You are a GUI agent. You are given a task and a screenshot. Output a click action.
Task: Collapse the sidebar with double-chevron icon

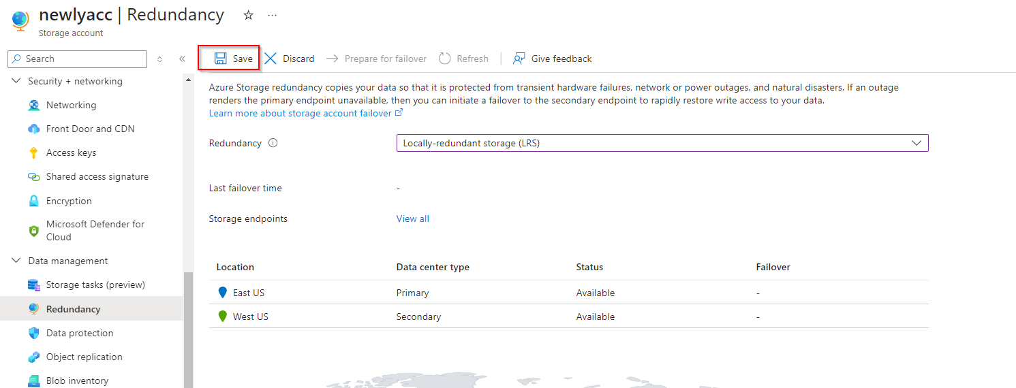pos(182,59)
